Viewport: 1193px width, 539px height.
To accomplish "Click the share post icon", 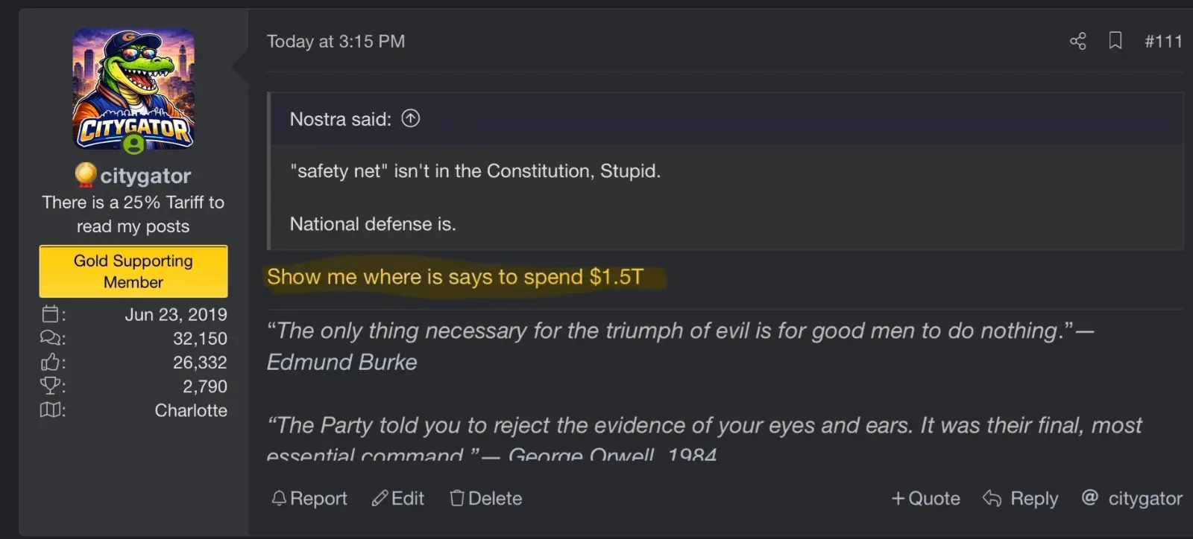I will pyautogui.click(x=1077, y=41).
